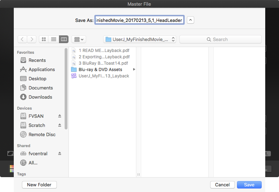Click the Recents icon

coord(23,60)
